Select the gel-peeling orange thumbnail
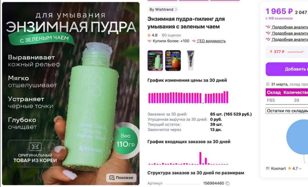Screen dimensions: 308x187 click(x=173, y=61)
